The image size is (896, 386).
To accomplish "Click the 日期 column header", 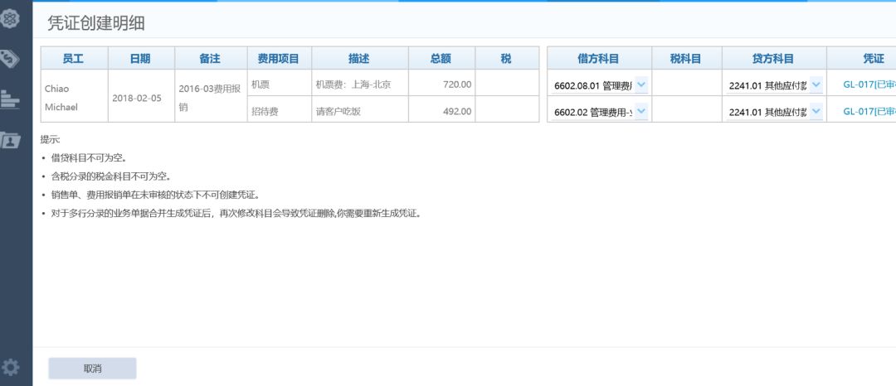I will (x=141, y=59).
